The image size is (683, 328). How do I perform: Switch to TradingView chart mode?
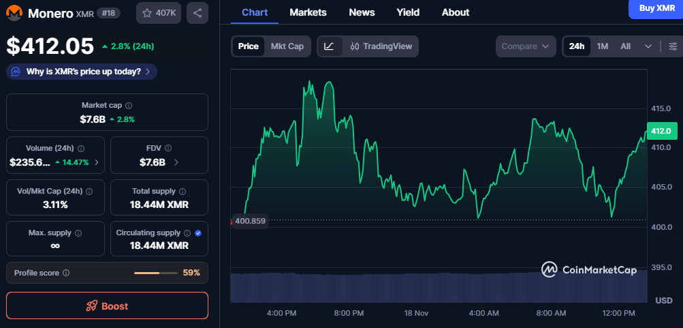[x=381, y=46]
